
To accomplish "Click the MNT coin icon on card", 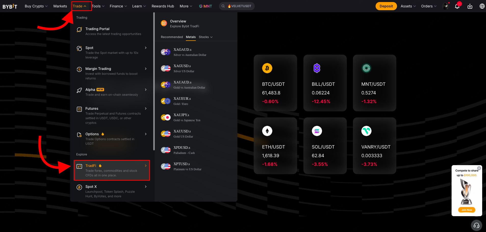I will (x=366, y=68).
